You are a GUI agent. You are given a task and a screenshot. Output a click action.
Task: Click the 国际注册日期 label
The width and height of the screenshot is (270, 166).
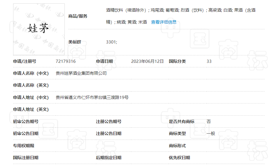tap(26, 158)
